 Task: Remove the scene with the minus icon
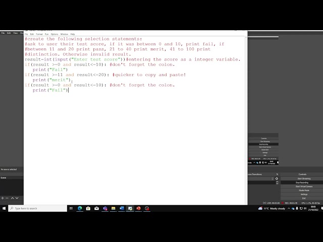point(7,198)
